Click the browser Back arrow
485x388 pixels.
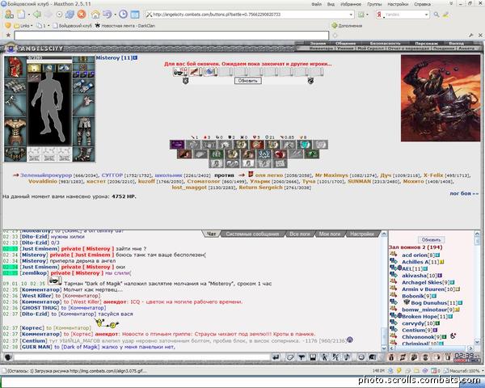pos(37,15)
